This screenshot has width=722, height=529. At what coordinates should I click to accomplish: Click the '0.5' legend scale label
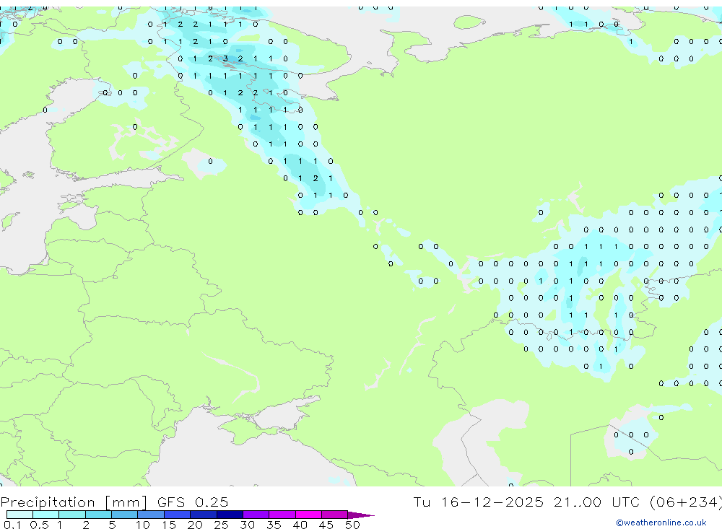tap(39, 525)
